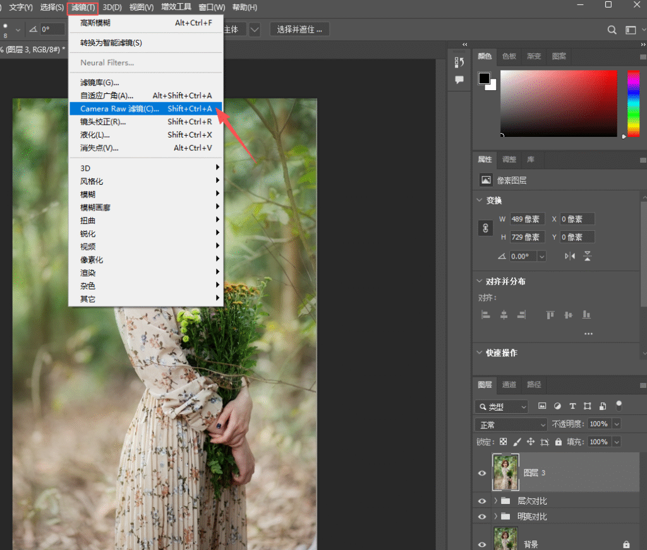The height and width of the screenshot is (550, 647).
Task: Hide the 明亮对比 group
Action: coord(482,517)
